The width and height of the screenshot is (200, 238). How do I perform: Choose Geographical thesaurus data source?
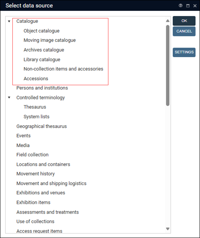coord(42,126)
